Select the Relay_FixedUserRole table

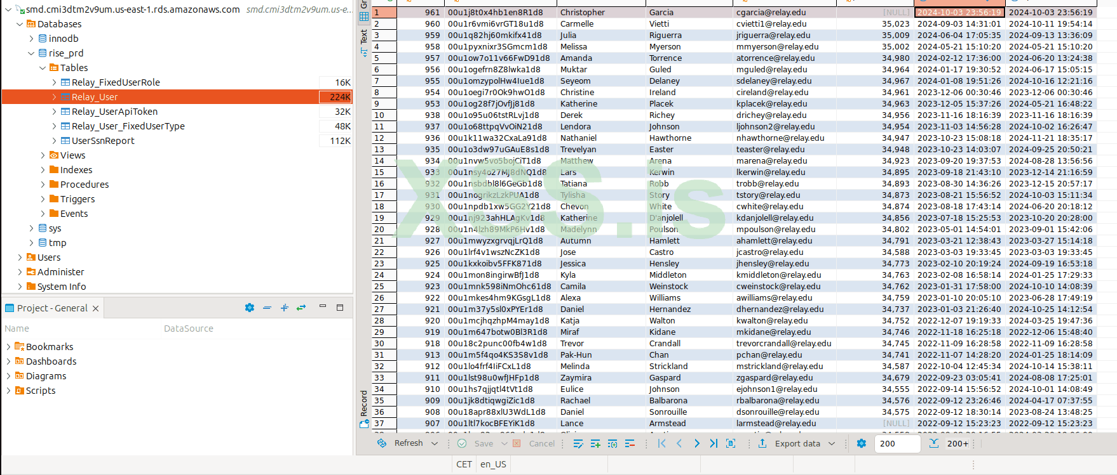click(116, 82)
